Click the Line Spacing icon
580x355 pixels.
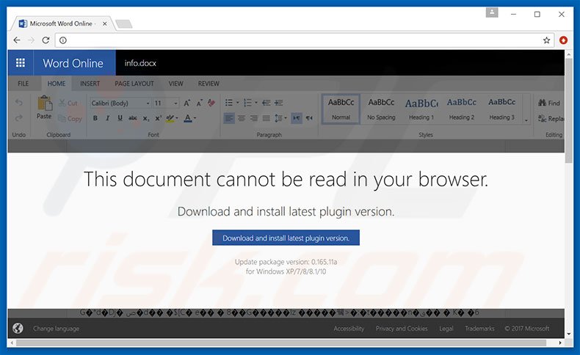278,118
